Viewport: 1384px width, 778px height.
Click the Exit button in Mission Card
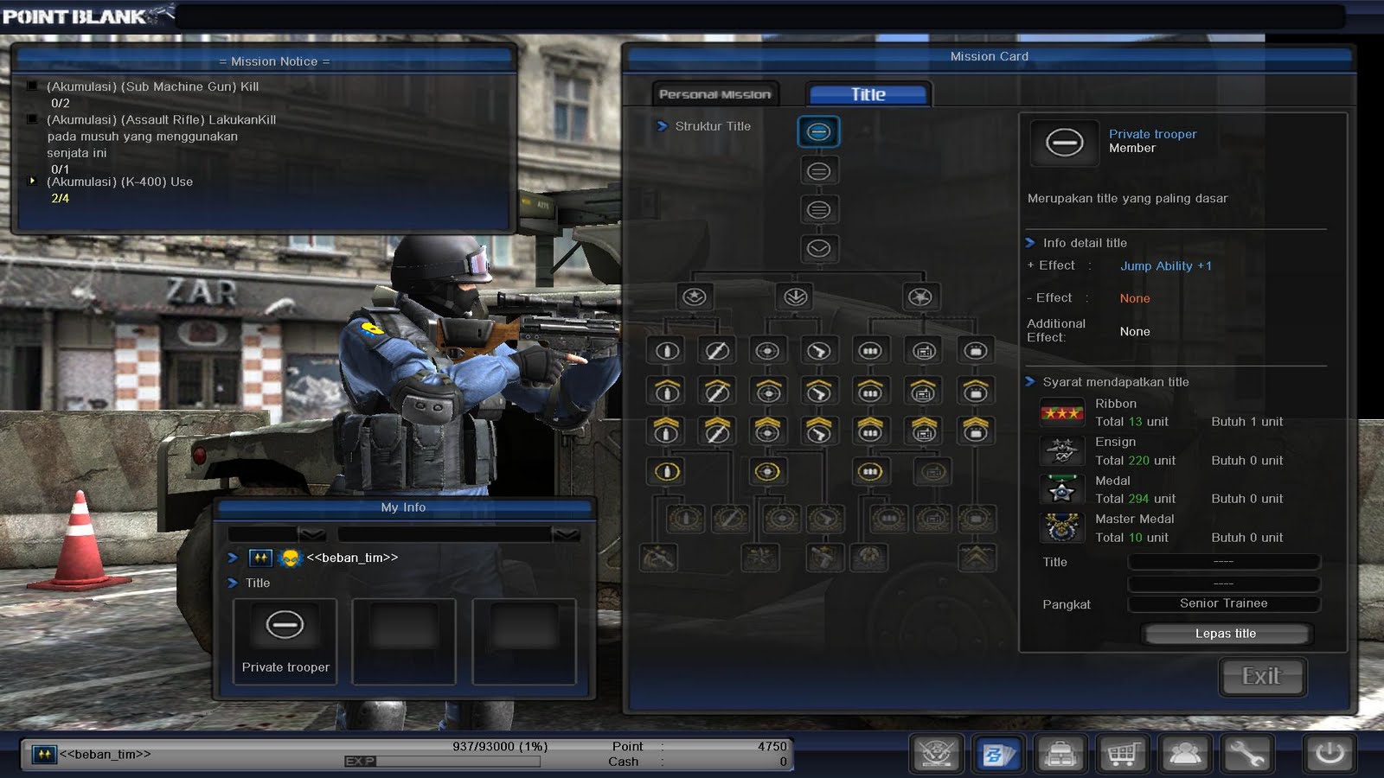[x=1262, y=677]
